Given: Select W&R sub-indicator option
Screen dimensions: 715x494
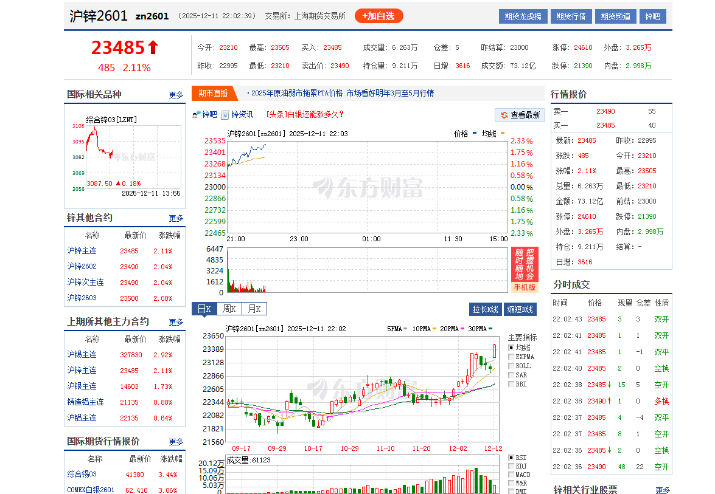Looking at the screenshot, I should (511, 483).
